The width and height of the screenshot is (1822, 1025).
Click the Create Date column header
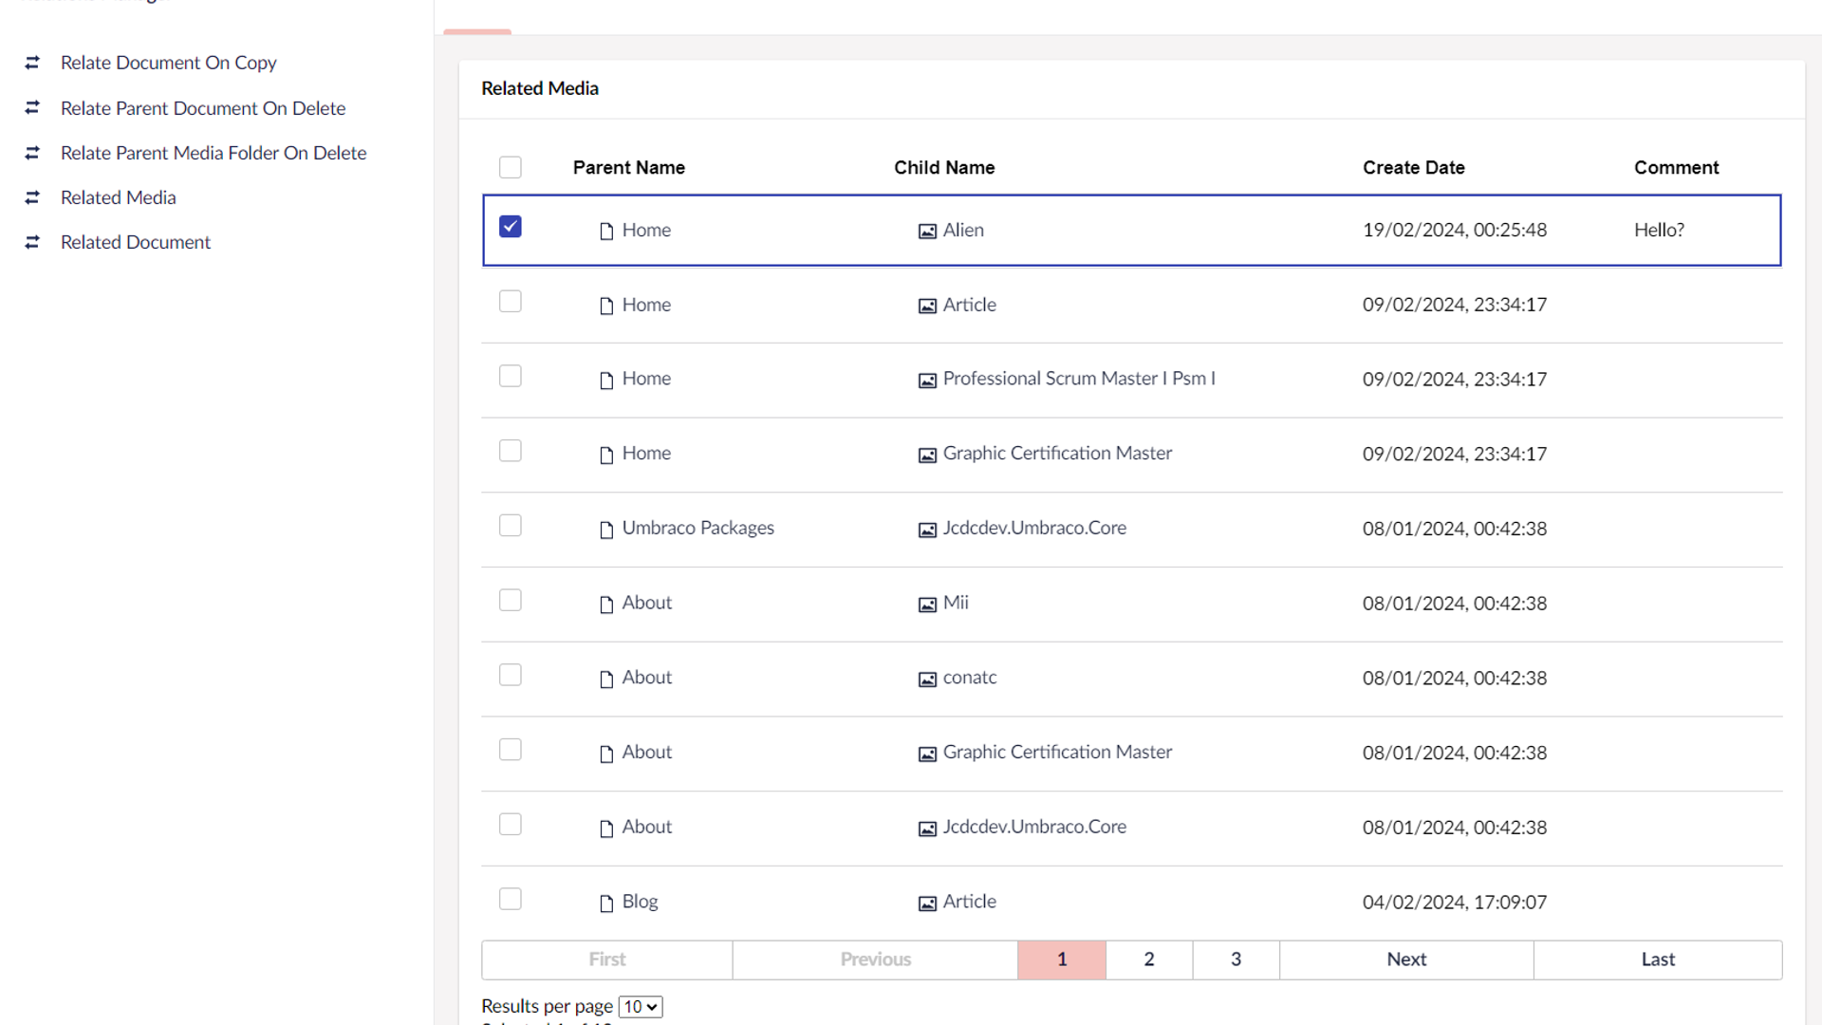pos(1413,168)
